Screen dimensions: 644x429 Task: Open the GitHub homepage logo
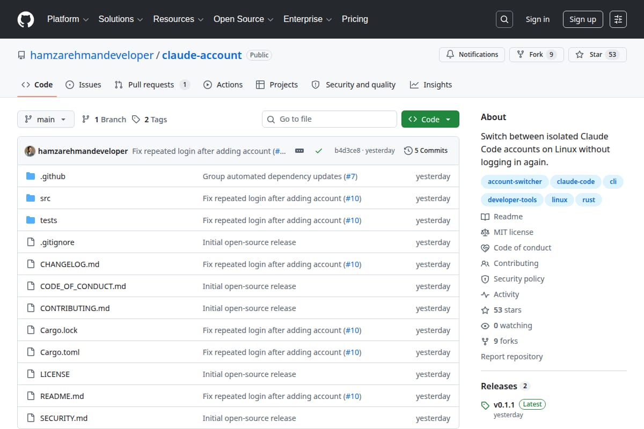pos(26,19)
